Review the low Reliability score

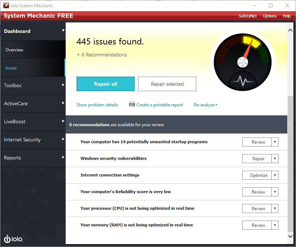tap(257, 192)
